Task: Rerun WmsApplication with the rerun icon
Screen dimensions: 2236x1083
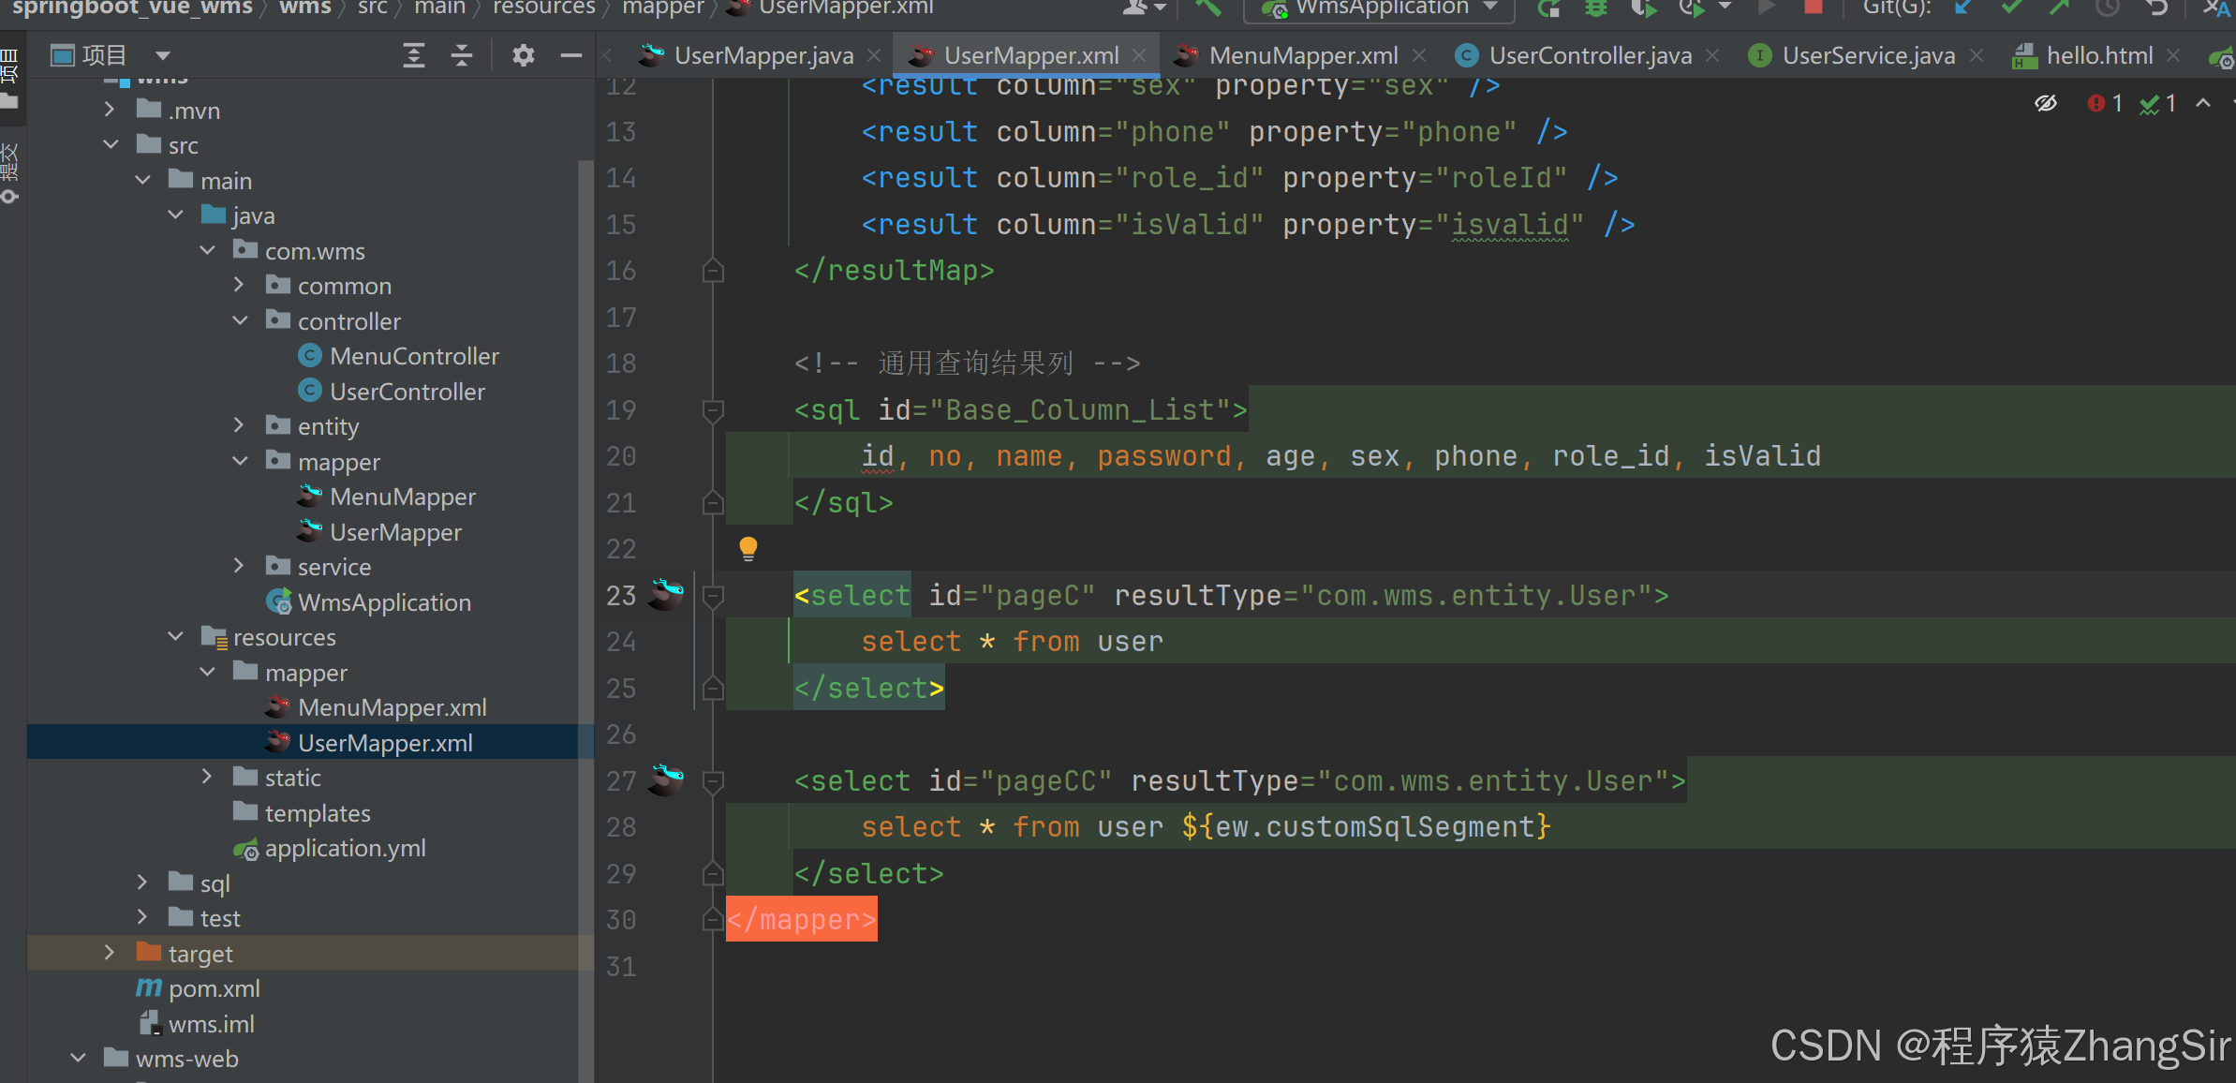Action: tap(1548, 7)
